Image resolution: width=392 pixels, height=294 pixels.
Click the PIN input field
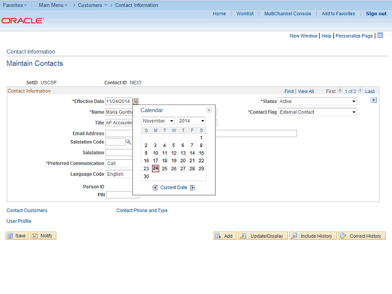coord(123,195)
